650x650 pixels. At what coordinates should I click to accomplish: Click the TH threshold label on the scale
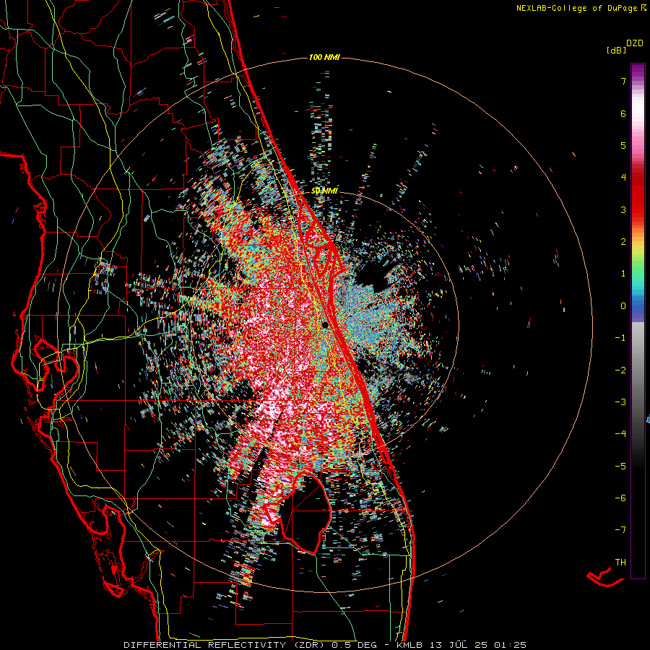(620, 563)
